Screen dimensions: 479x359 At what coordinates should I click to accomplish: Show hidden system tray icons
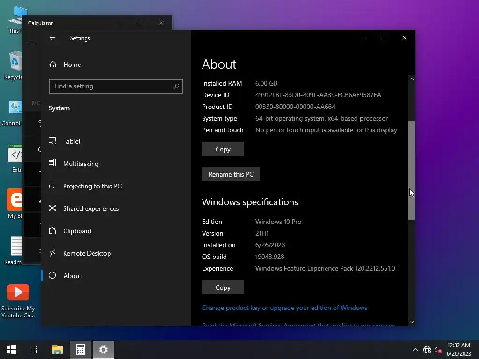tap(415, 350)
